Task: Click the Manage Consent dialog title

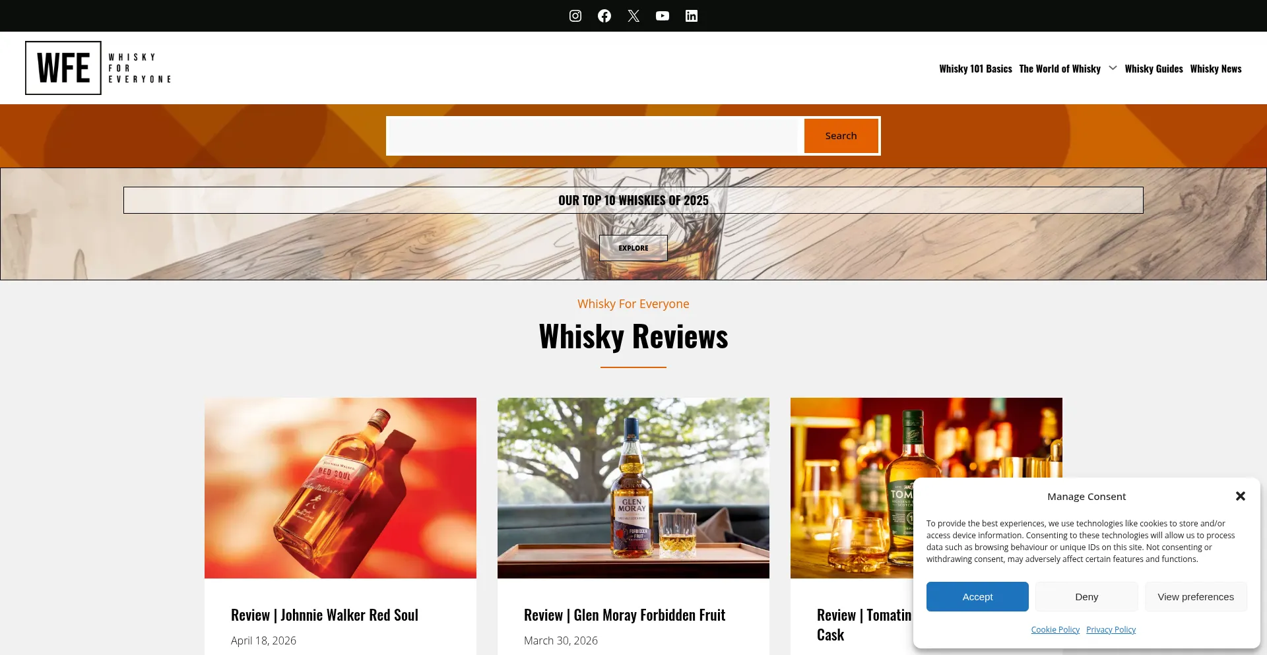Action: [1086, 497]
